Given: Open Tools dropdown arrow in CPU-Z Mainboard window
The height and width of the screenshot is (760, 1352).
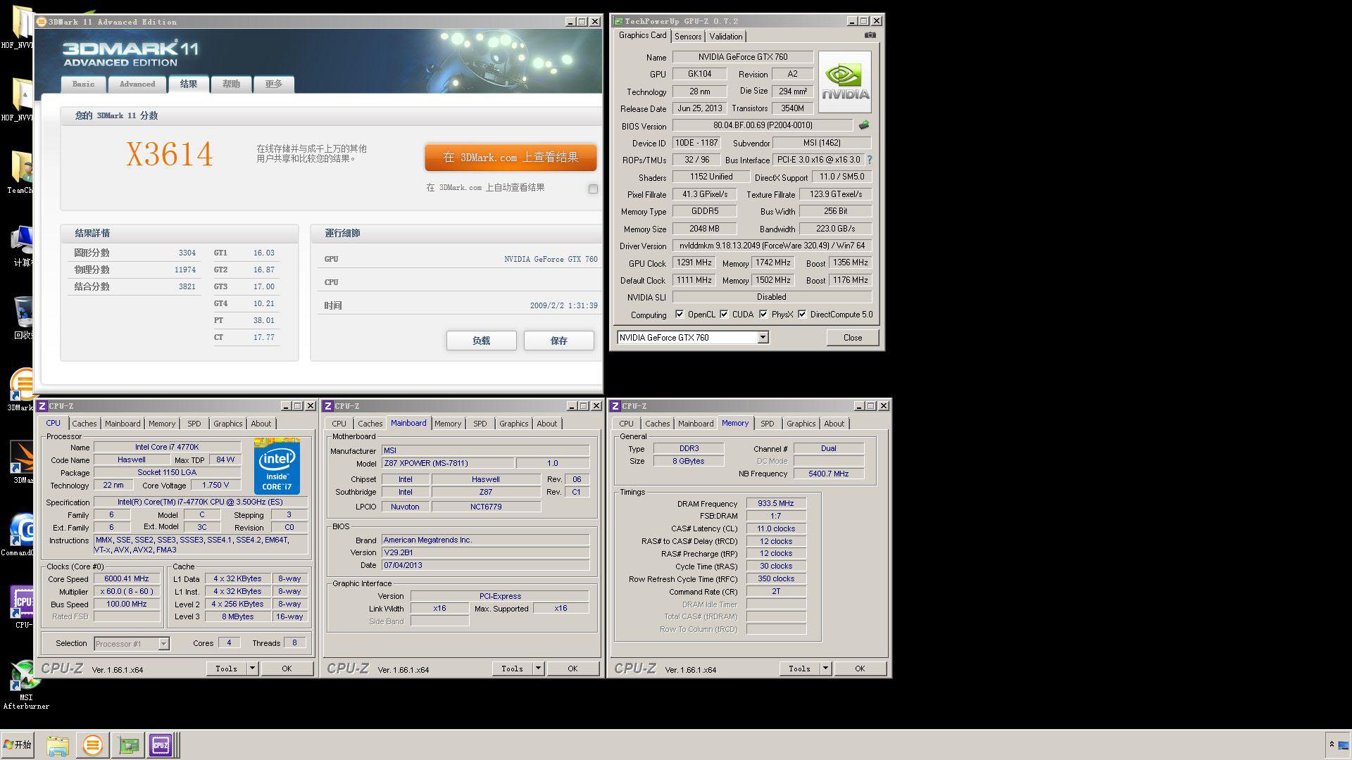Looking at the screenshot, I should point(538,669).
